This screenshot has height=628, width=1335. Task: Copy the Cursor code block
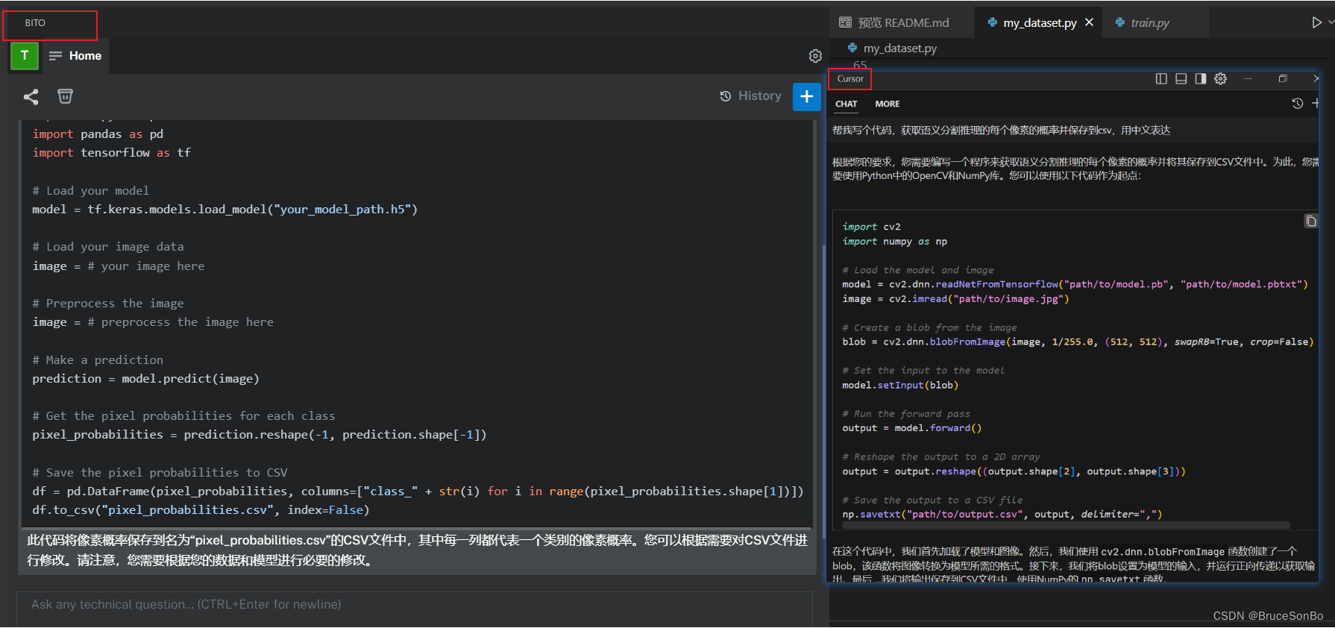point(1310,221)
